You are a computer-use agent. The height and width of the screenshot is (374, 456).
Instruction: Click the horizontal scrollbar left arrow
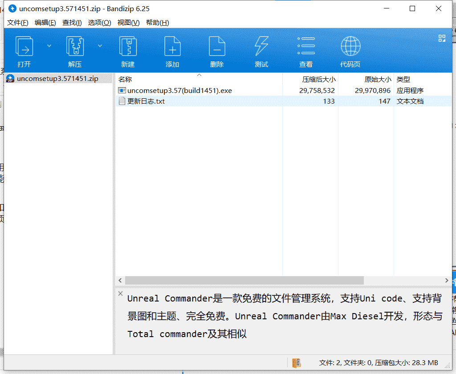120,280
